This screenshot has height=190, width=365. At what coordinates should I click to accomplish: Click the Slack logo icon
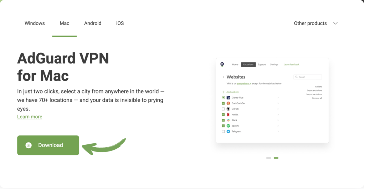pyautogui.click(x=228, y=120)
